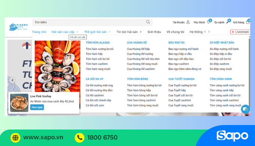Select Bào ngư sốt dầu hào

[x=181, y=59]
